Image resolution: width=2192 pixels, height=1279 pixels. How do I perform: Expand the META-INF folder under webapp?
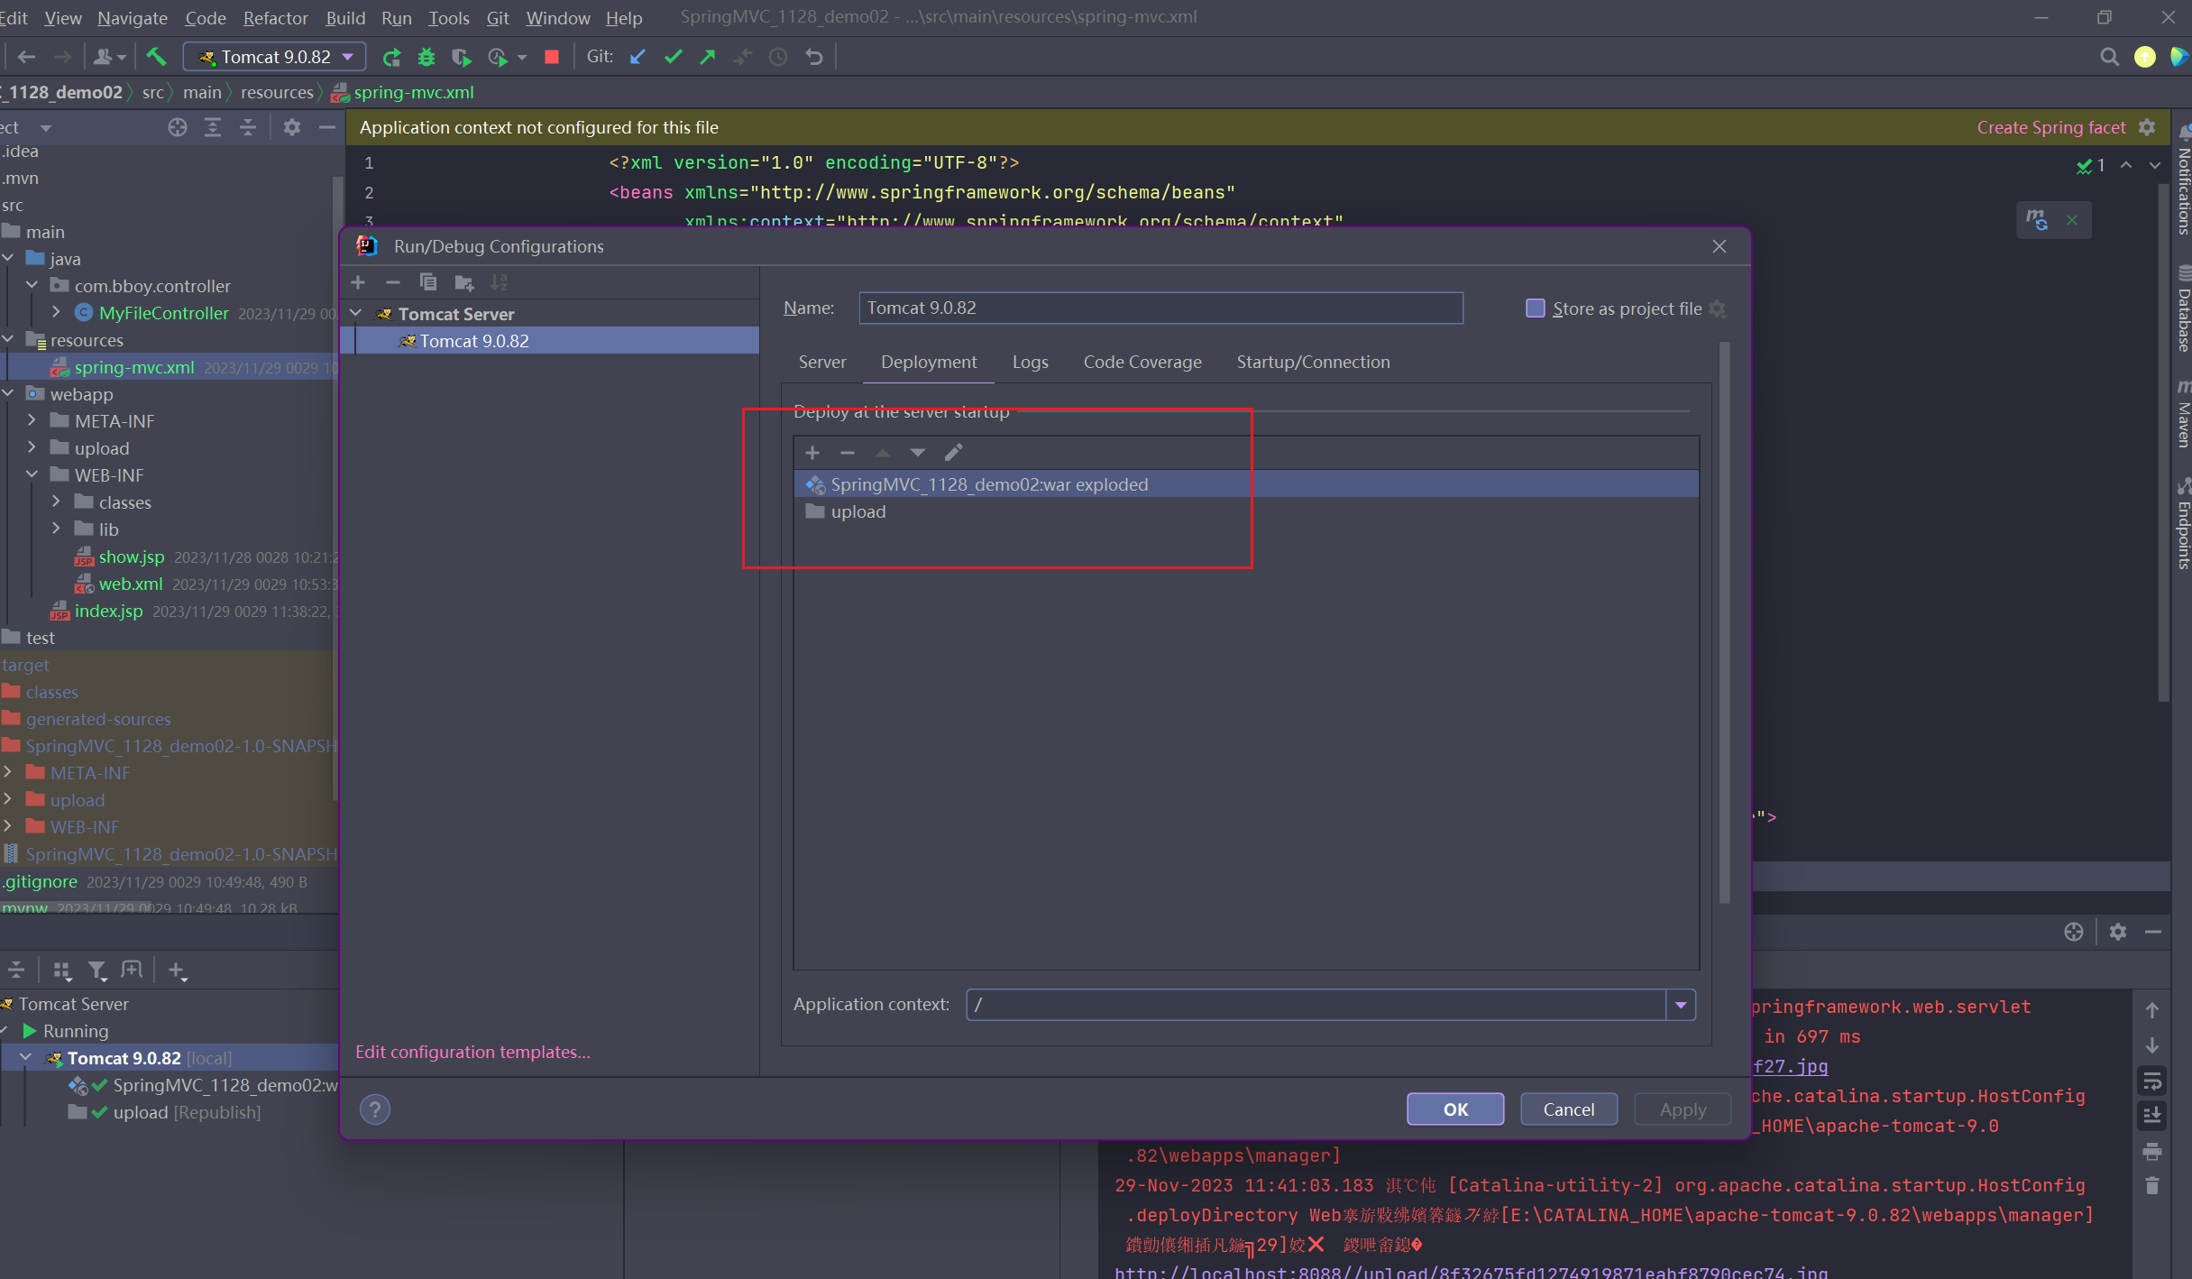click(32, 421)
